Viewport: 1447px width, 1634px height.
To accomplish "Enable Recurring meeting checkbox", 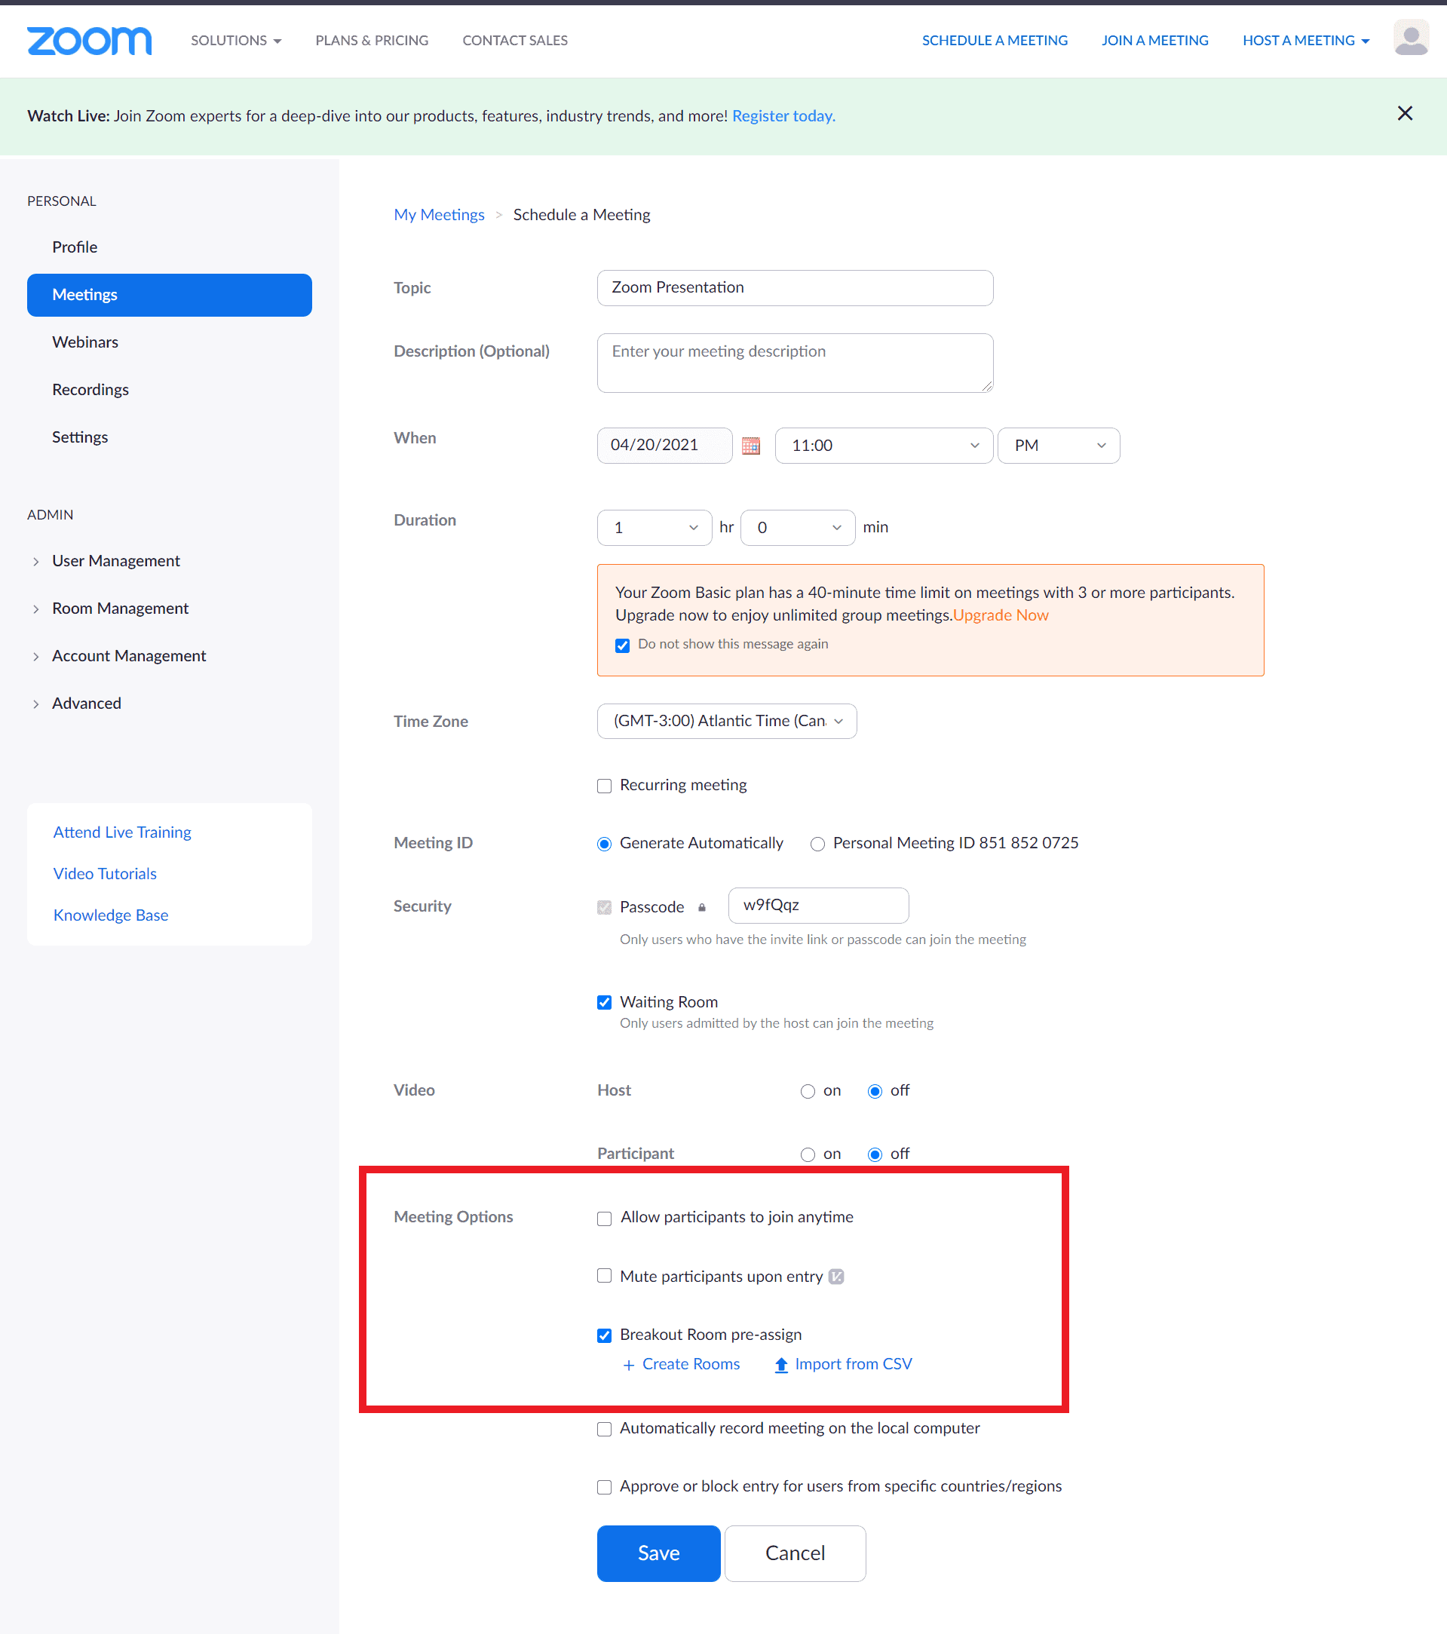I will pyautogui.click(x=605, y=786).
